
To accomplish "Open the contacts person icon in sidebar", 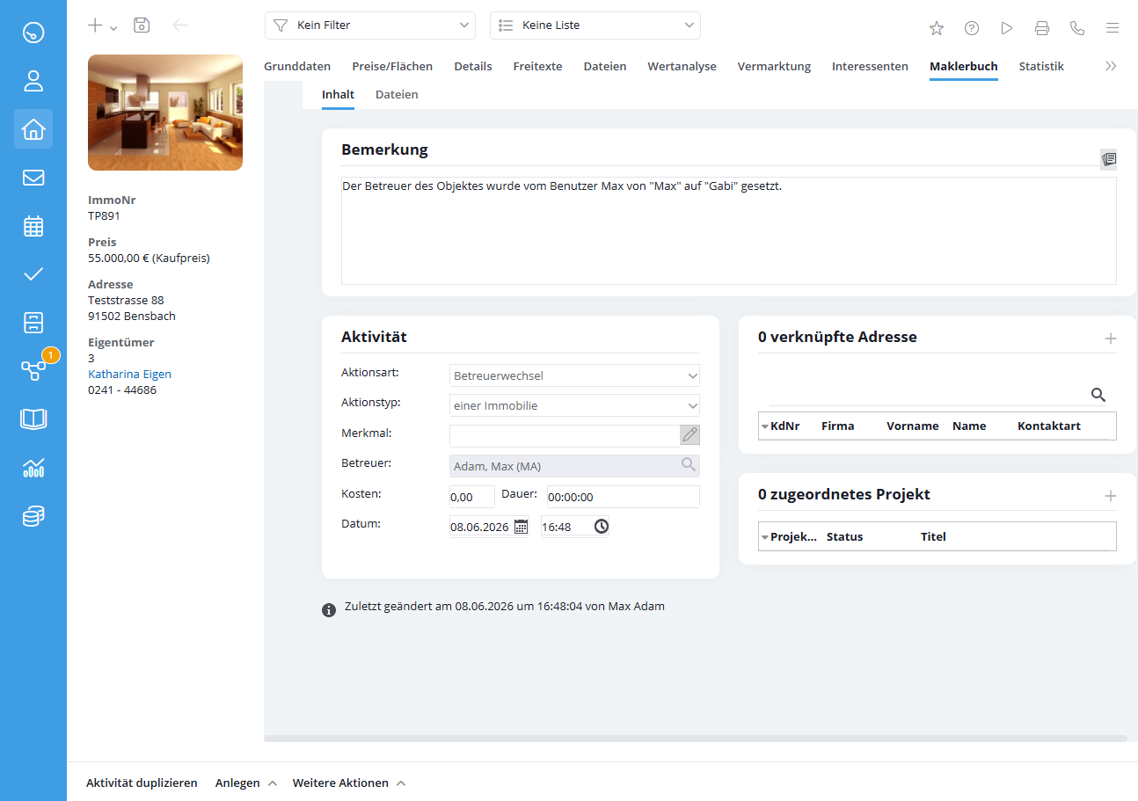I will pos(33,82).
